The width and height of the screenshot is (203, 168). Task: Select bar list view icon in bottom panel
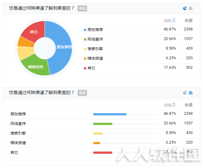(191, 93)
